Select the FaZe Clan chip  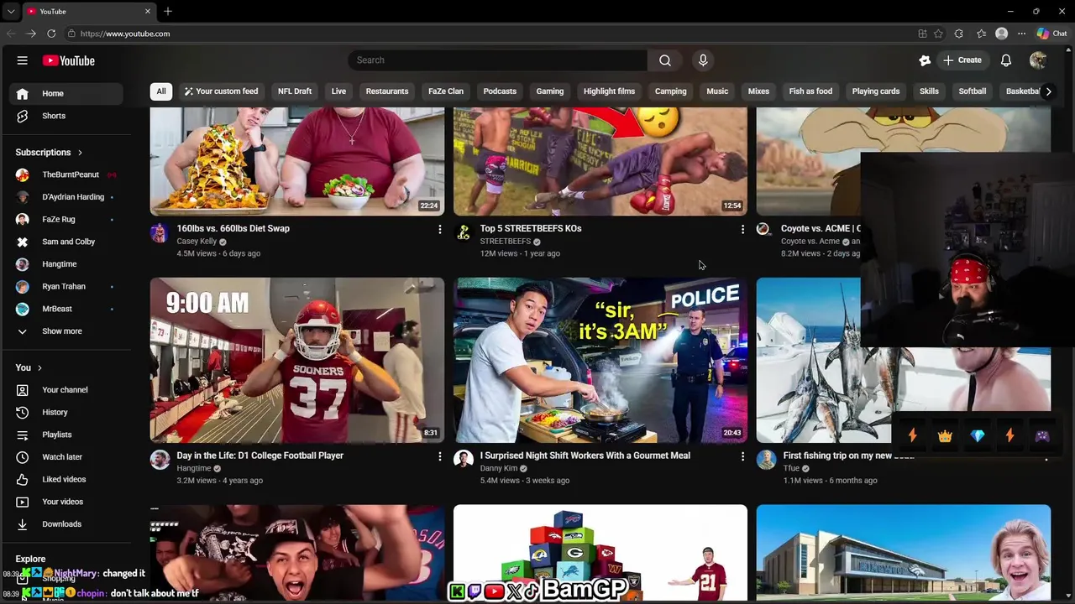pos(446,91)
